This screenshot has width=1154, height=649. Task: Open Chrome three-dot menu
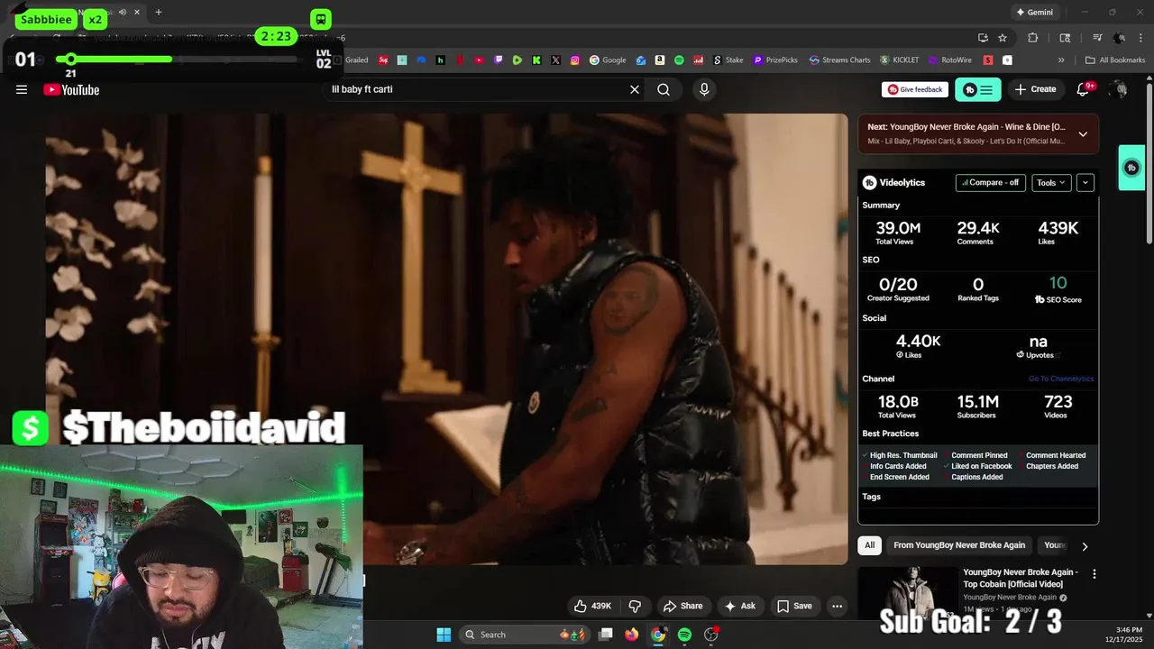pyautogui.click(x=1141, y=38)
